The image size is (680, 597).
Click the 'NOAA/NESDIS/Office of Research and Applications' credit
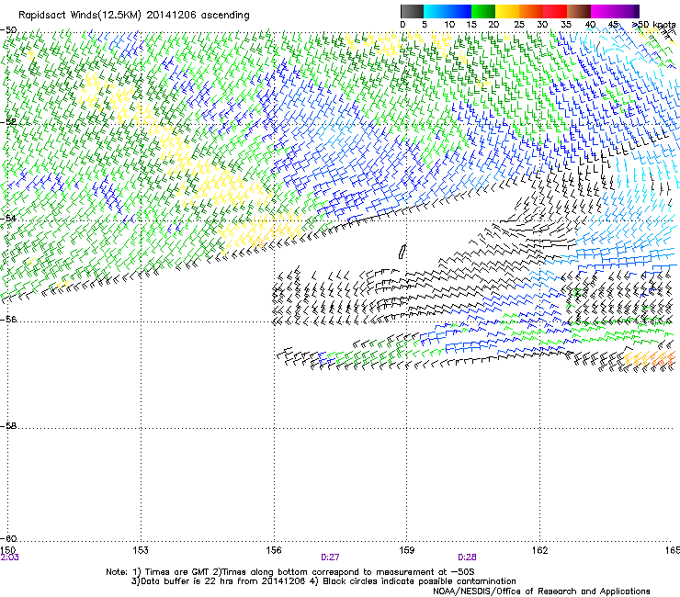[x=541, y=591]
